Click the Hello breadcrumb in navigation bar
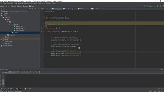164x92 pixels. coord(32,6)
